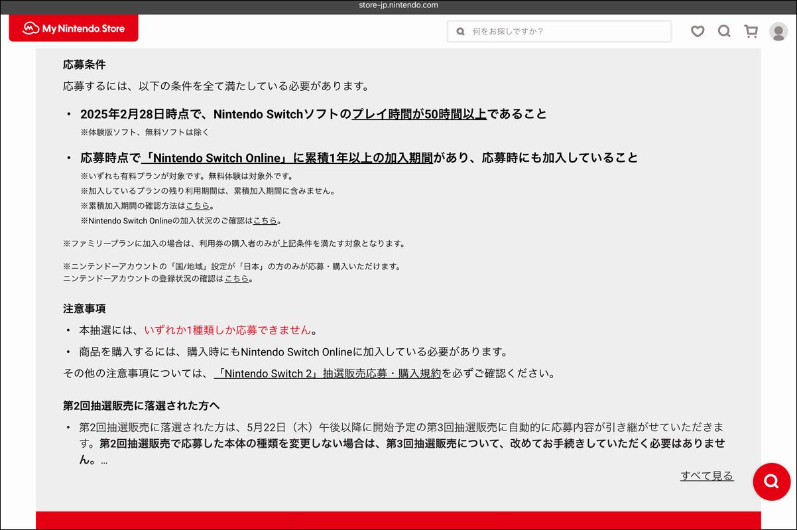Click the red いずれか1種類しか応募できません text
This screenshot has height=530, width=797.
click(x=227, y=330)
